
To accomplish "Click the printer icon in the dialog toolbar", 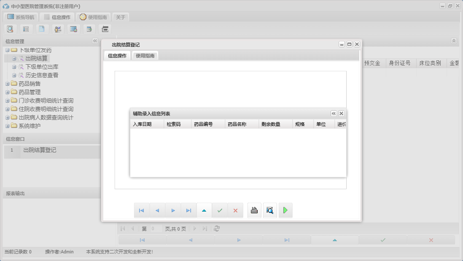I will pos(254,210).
